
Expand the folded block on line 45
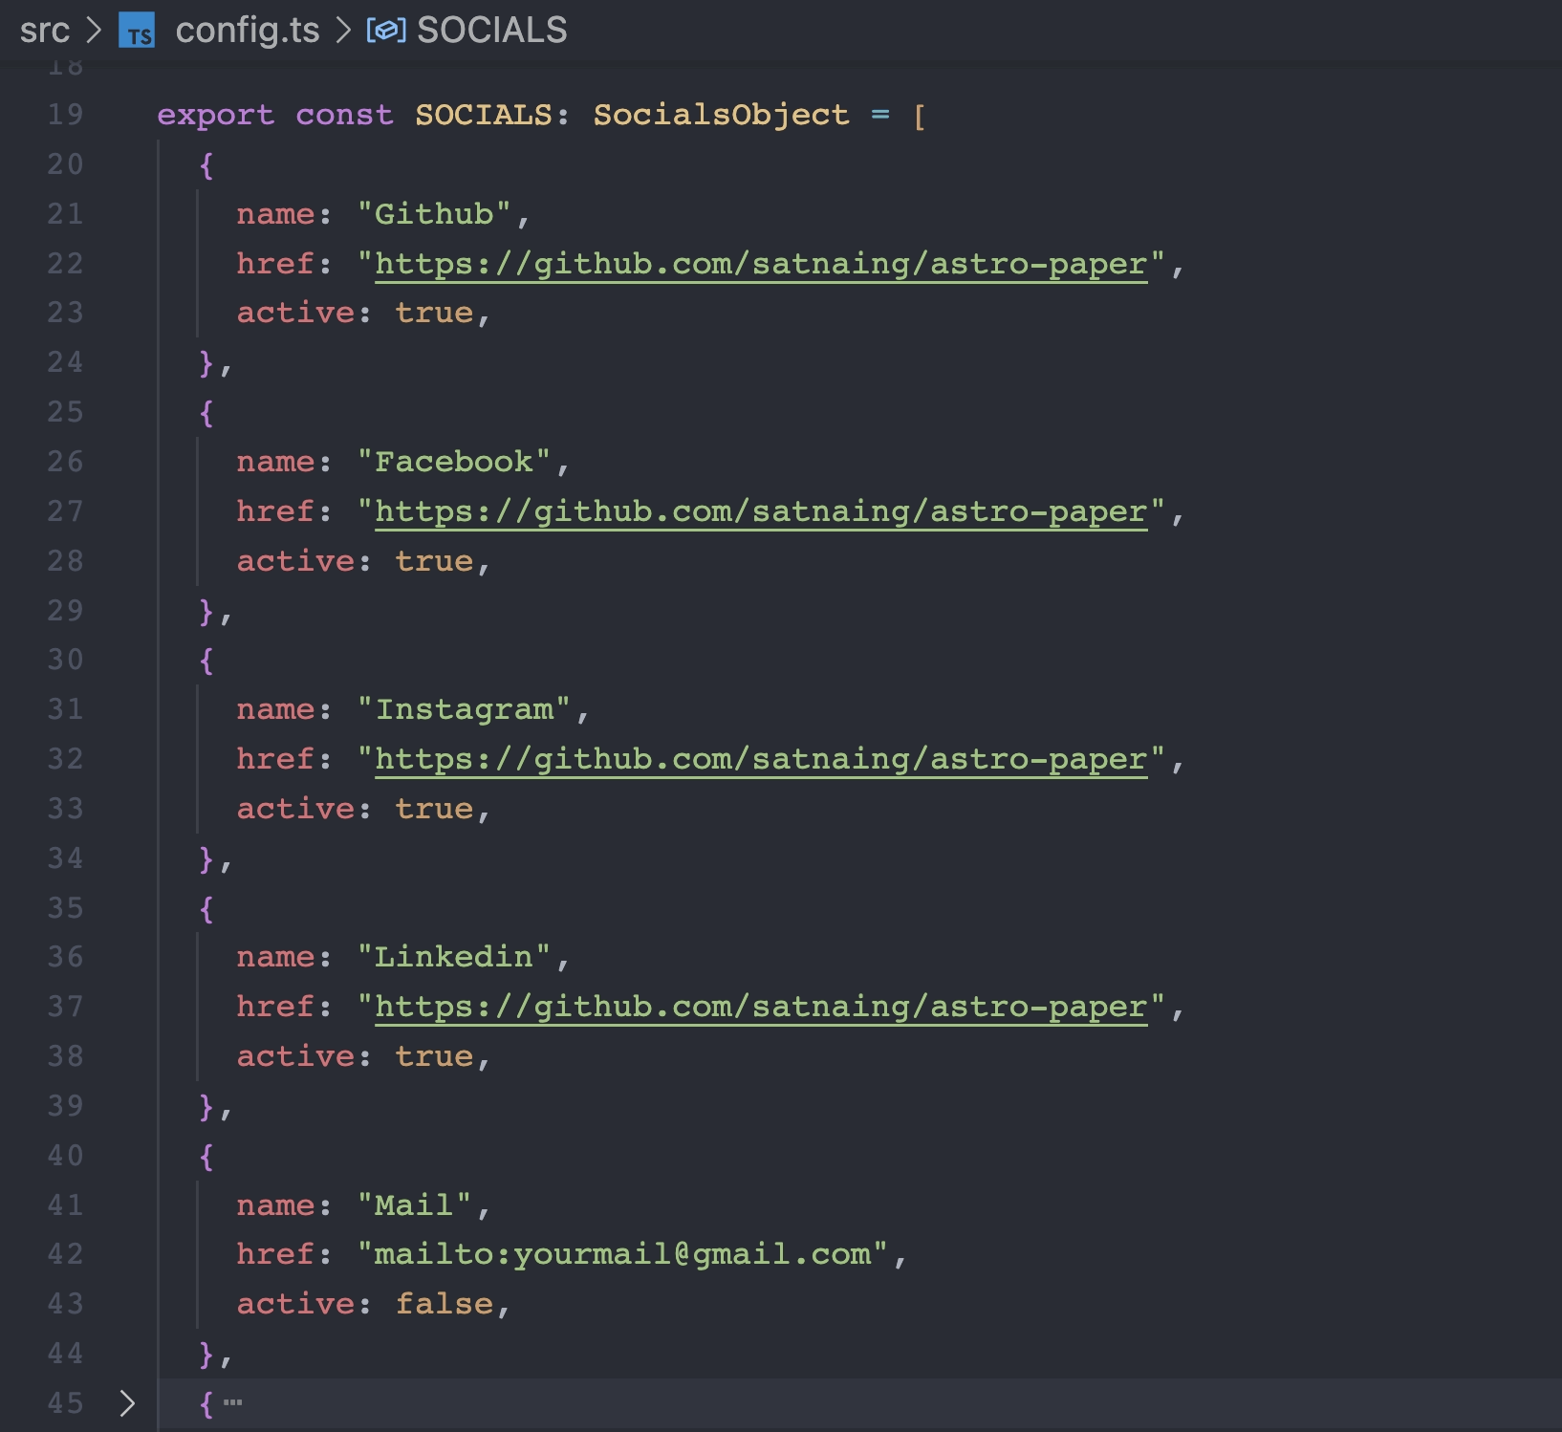point(127,1403)
